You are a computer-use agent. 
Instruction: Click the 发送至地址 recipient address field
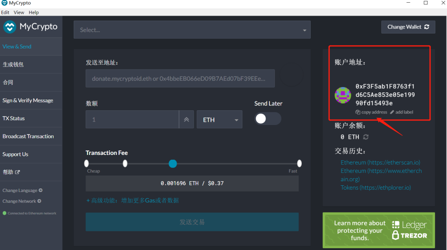coord(180,78)
